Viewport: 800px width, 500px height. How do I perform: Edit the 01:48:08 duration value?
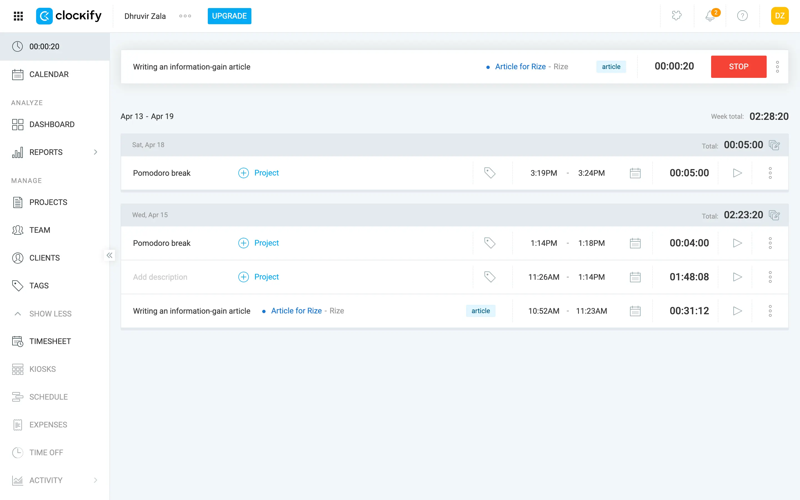pyautogui.click(x=689, y=277)
